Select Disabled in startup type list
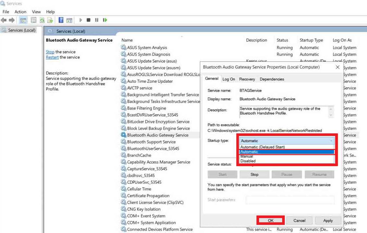 [x=248, y=161]
